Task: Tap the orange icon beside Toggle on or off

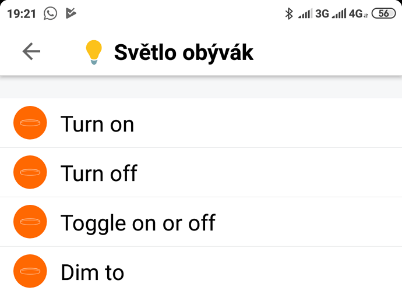Action: pos(30,222)
